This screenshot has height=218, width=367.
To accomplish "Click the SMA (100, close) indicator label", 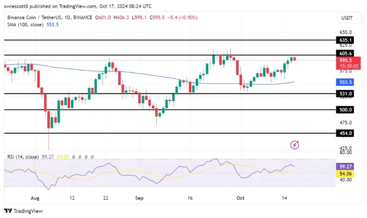I will [x=26, y=25].
